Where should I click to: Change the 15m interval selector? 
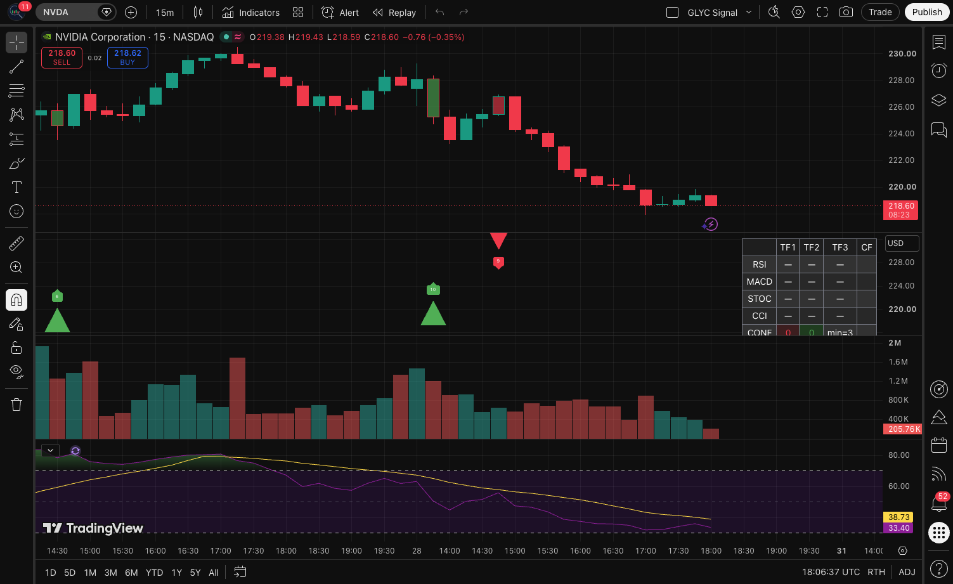(165, 12)
